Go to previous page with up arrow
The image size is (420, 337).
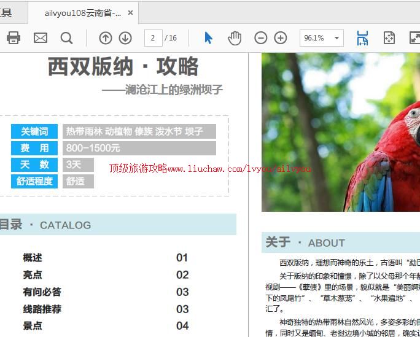click(106, 38)
